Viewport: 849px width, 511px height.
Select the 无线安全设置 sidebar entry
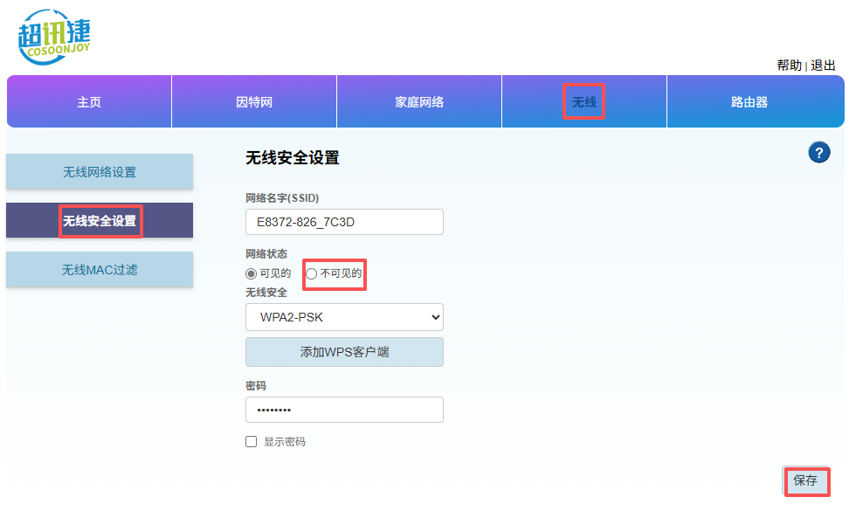99,220
